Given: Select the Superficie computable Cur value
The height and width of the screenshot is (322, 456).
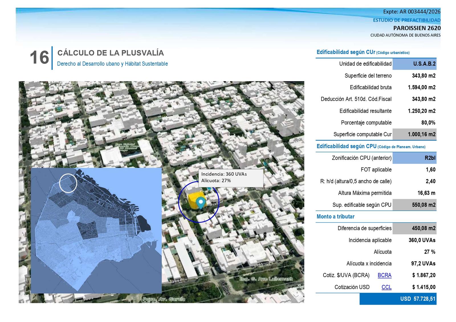Looking at the screenshot, I should pos(414,134).
